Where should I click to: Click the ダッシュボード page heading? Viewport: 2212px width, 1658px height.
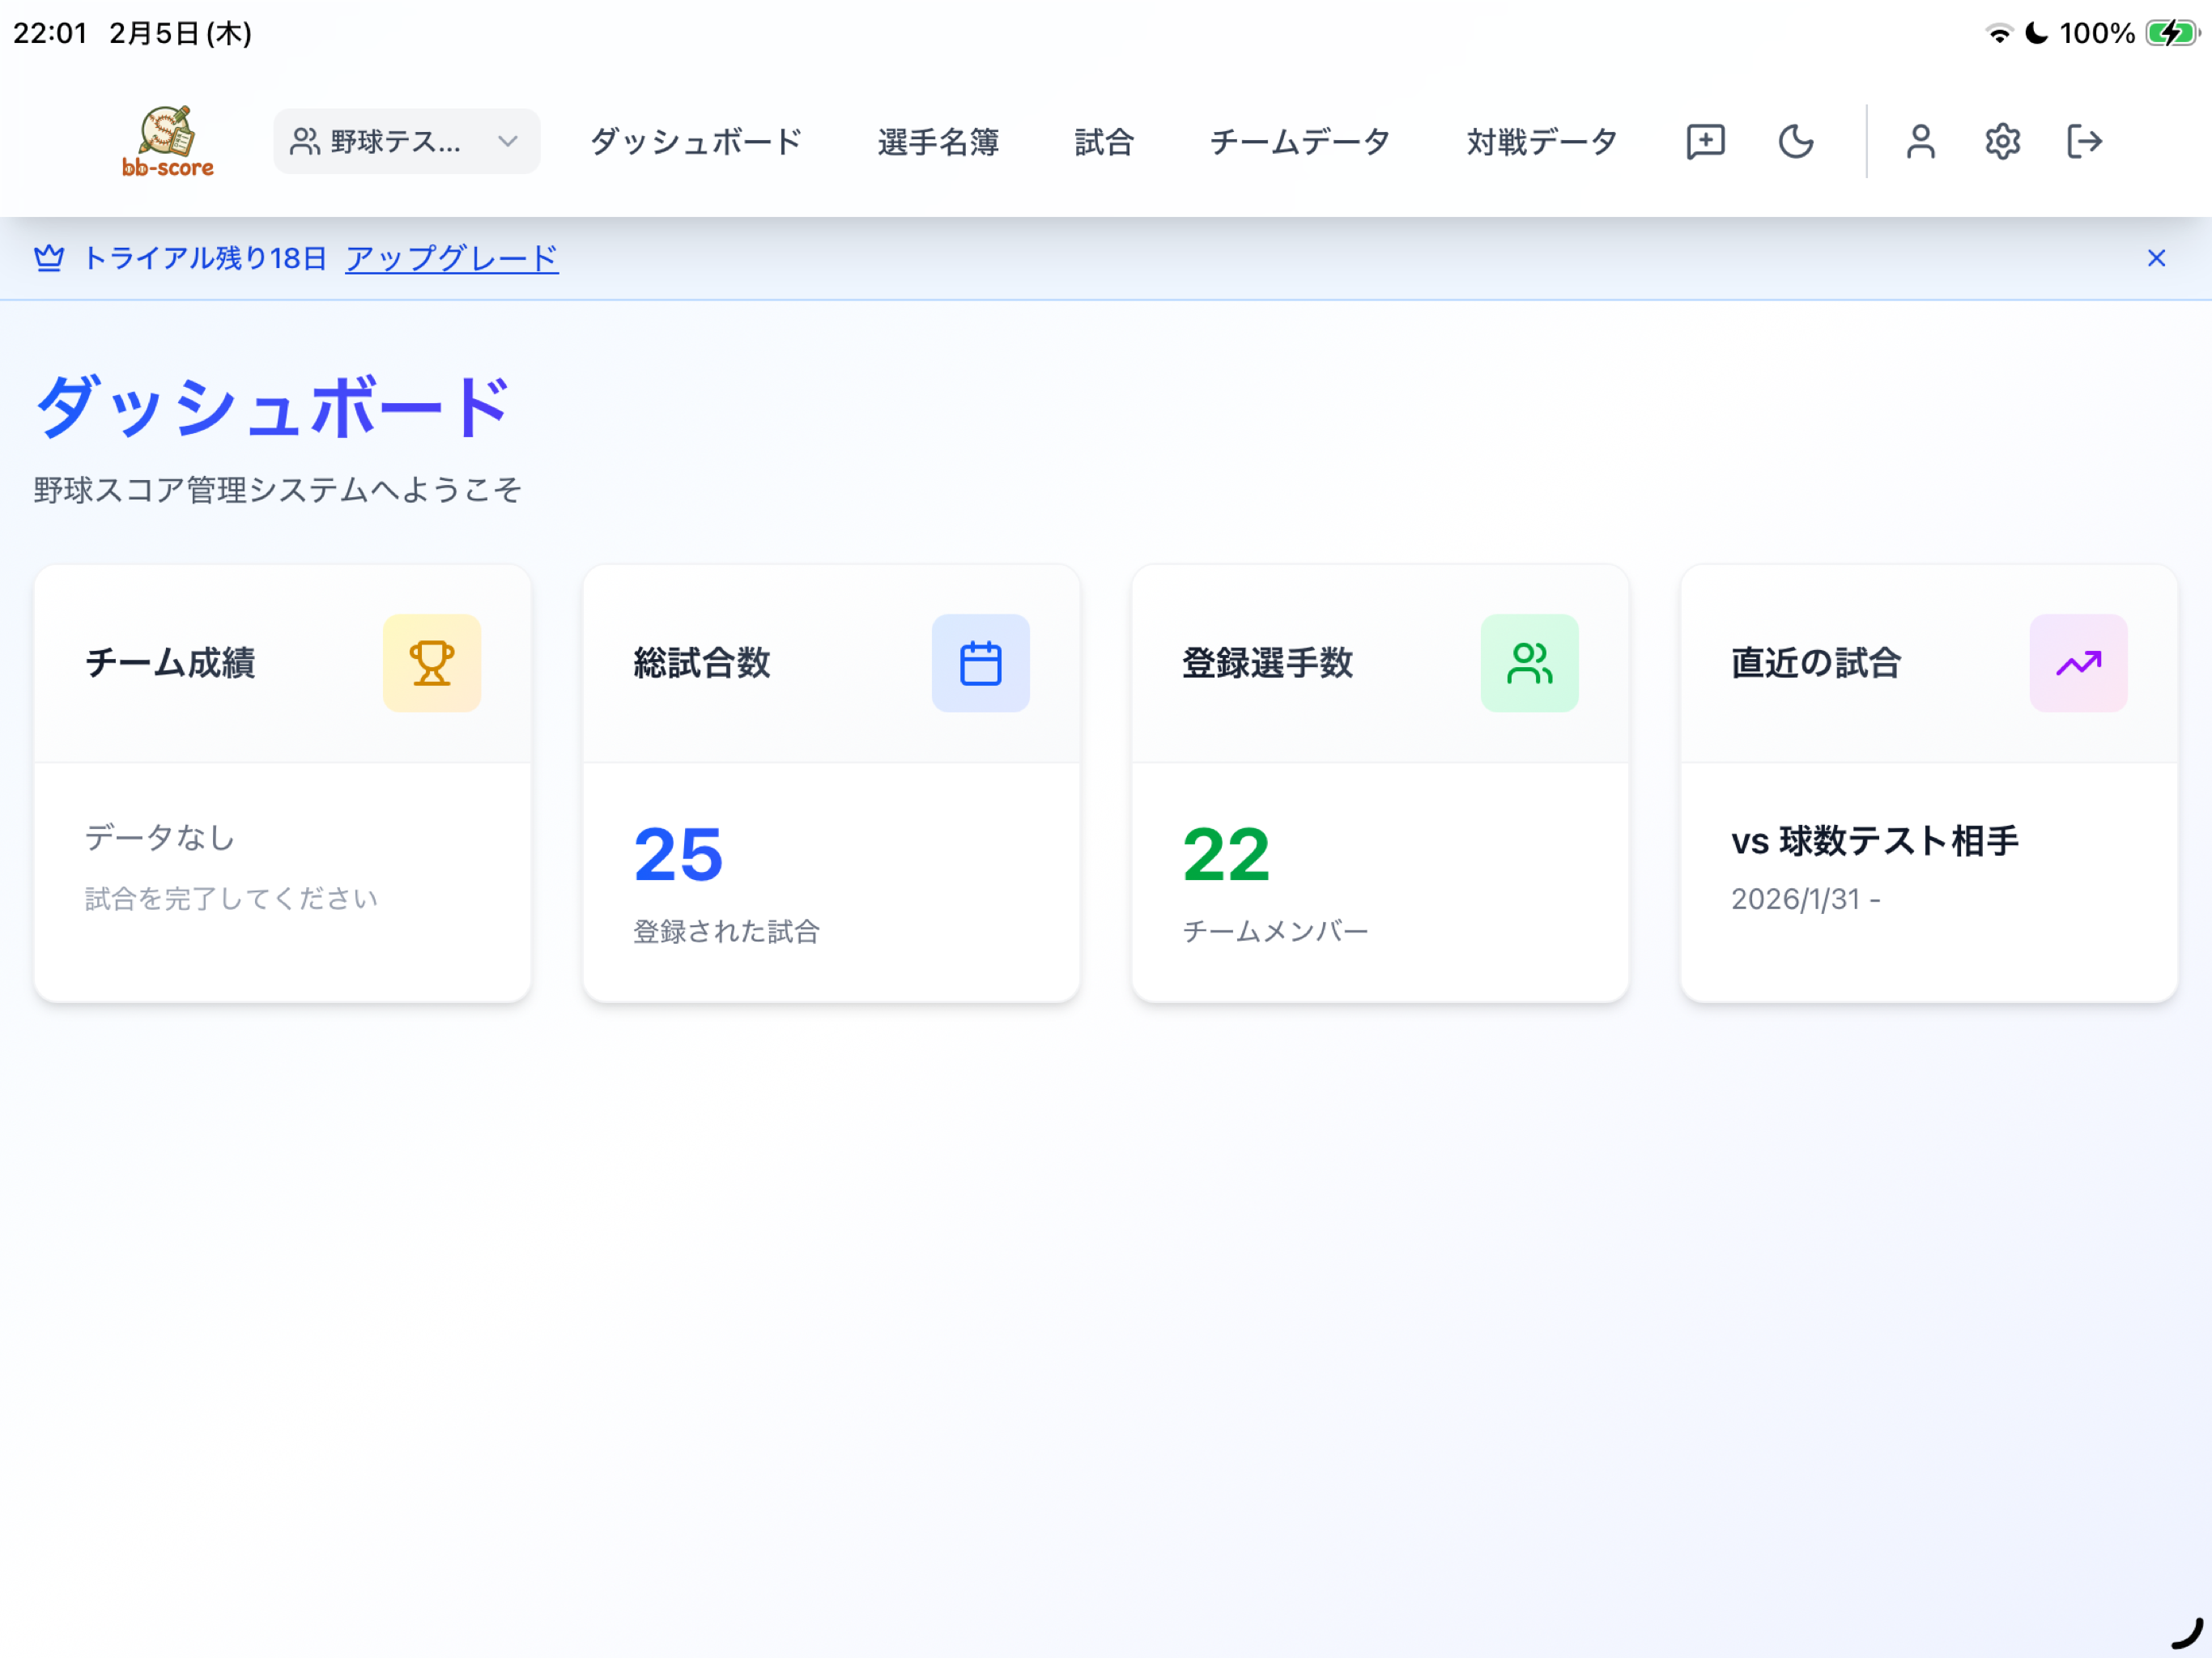(272, 406)
